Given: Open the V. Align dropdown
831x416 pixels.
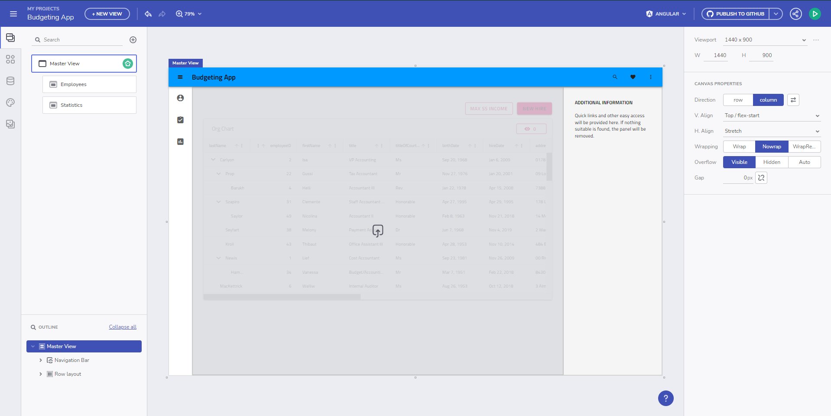Looking at the screenshot, I should pyautogui.click(x=771, y=115).
